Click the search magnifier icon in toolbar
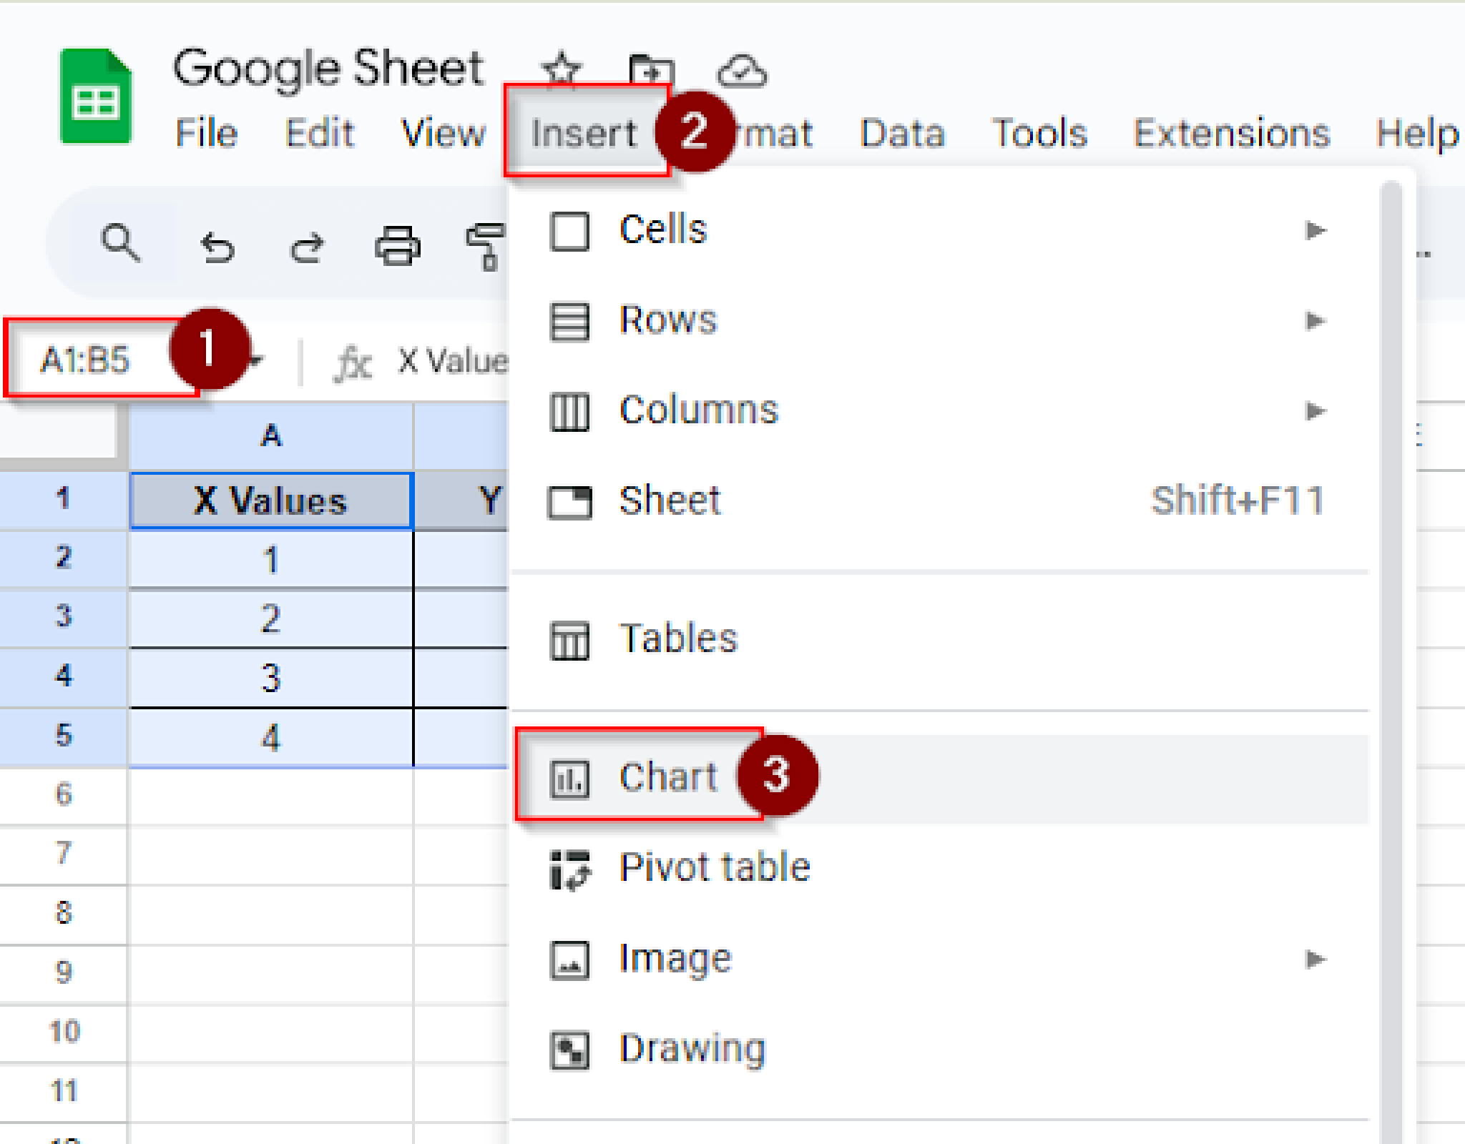This screenshot has height=1144, width=1465. click(x=120, y=243)
